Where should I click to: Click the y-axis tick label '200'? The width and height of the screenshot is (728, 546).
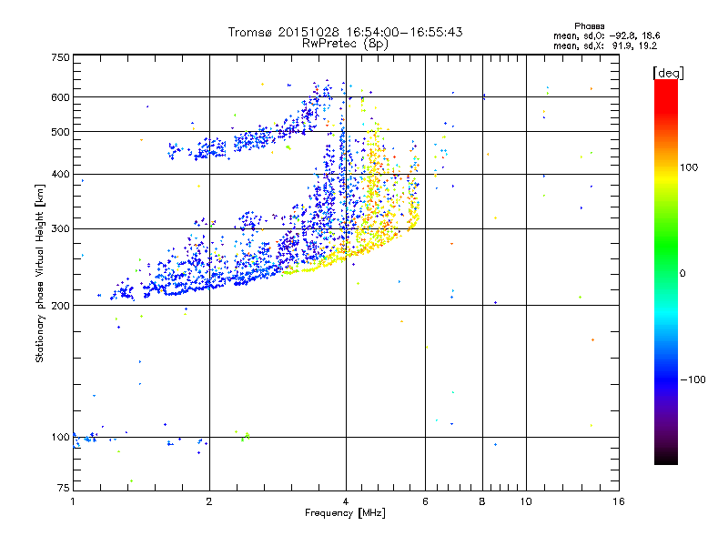60,306
